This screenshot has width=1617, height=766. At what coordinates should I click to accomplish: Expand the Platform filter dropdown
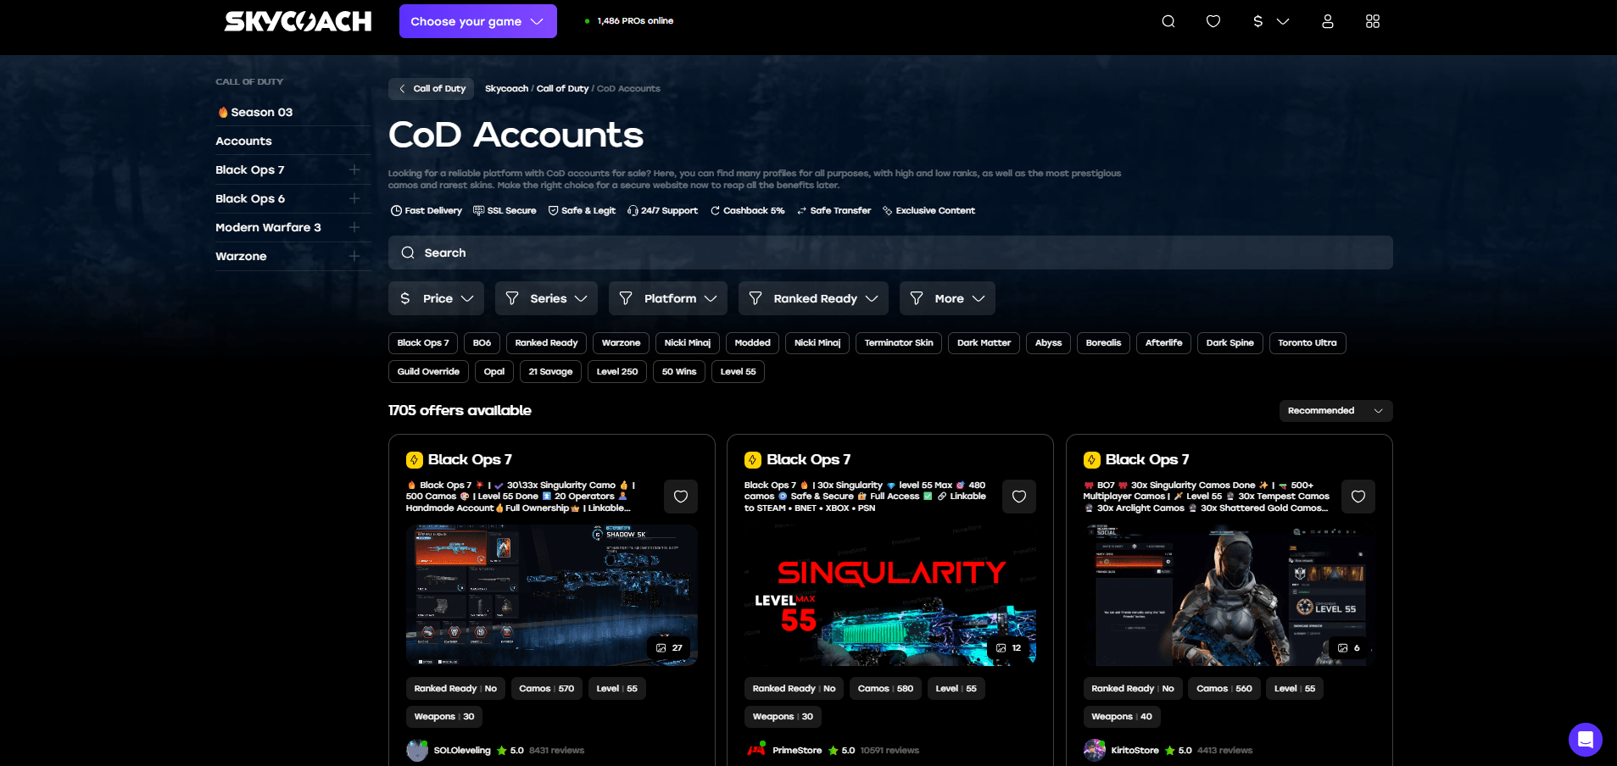(x=668, y=298)
